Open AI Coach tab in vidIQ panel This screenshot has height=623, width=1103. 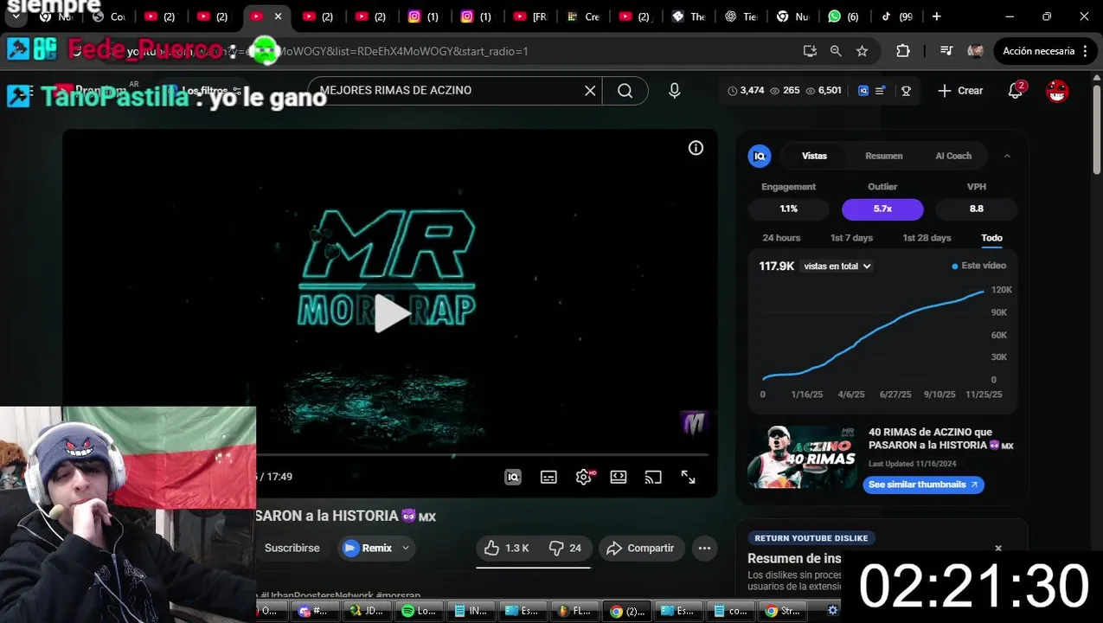click(953, 156)
